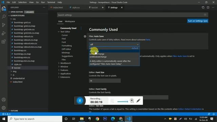Close the Settings tab
Image resolution: width=217 pixels, height=122 pixels.
coord(122,7)
